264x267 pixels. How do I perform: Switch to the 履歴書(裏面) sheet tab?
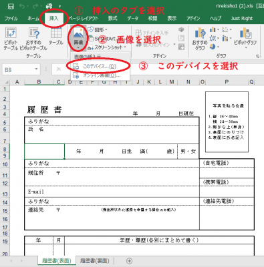tap(95, 261)
